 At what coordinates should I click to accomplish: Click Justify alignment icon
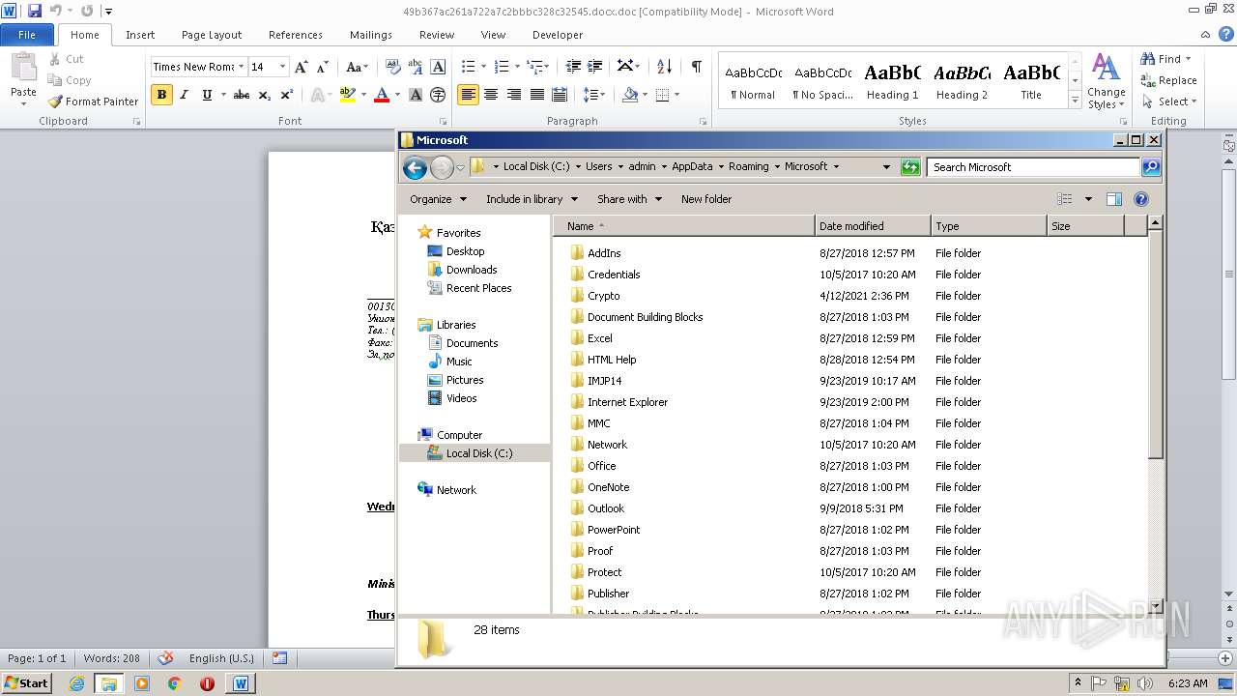click(x=536, y=95)
